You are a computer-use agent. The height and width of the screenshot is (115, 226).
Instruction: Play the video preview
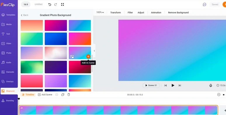pyautogui.click(x=173, y=85)
